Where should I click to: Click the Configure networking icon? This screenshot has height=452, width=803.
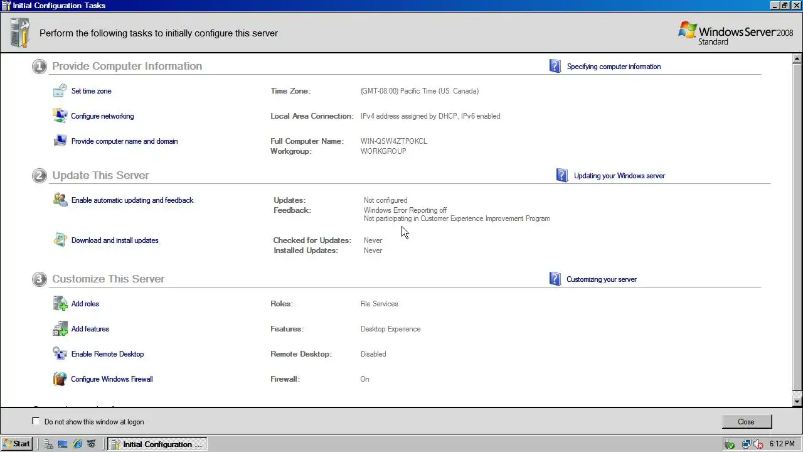coord(60,116)
